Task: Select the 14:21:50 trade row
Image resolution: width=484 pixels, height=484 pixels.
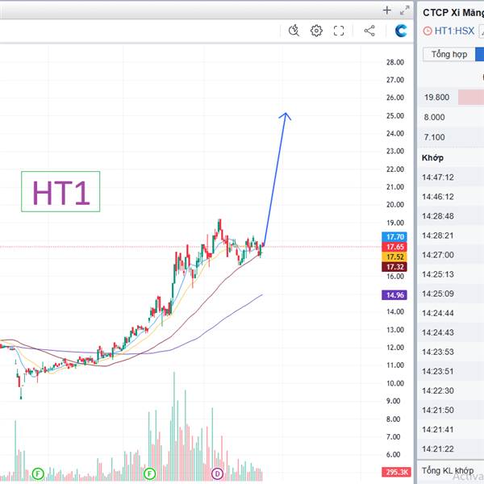Action: [x=451, y=410]
